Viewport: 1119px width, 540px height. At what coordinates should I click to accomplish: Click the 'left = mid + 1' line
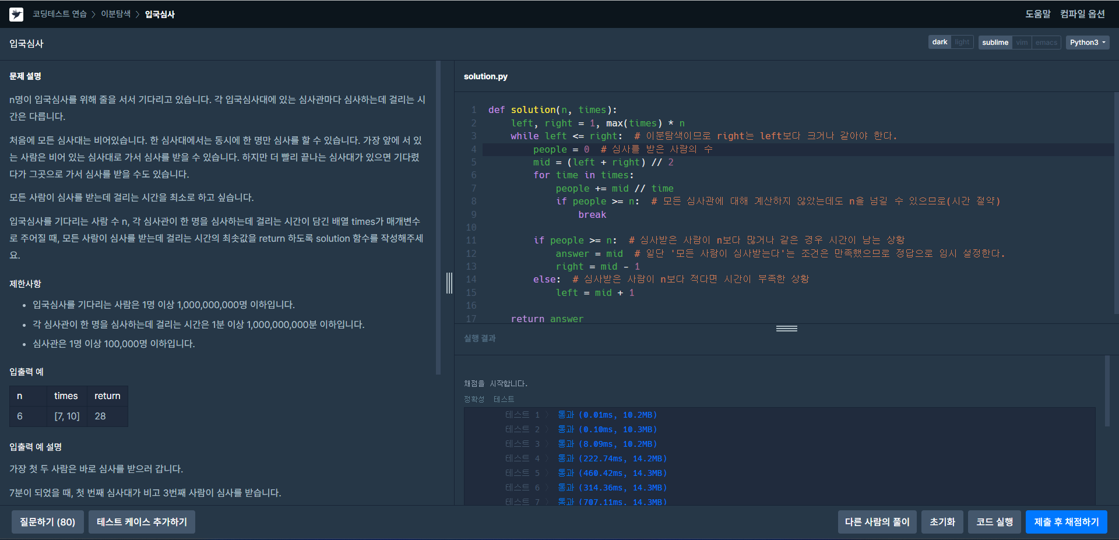pos(594,293)
